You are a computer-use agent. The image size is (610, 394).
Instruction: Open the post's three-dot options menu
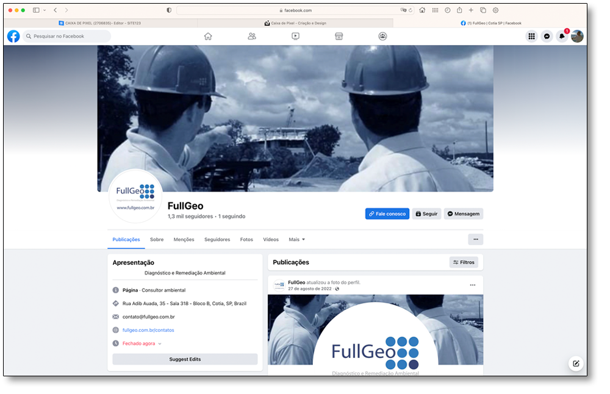click(x=472, y=285)
